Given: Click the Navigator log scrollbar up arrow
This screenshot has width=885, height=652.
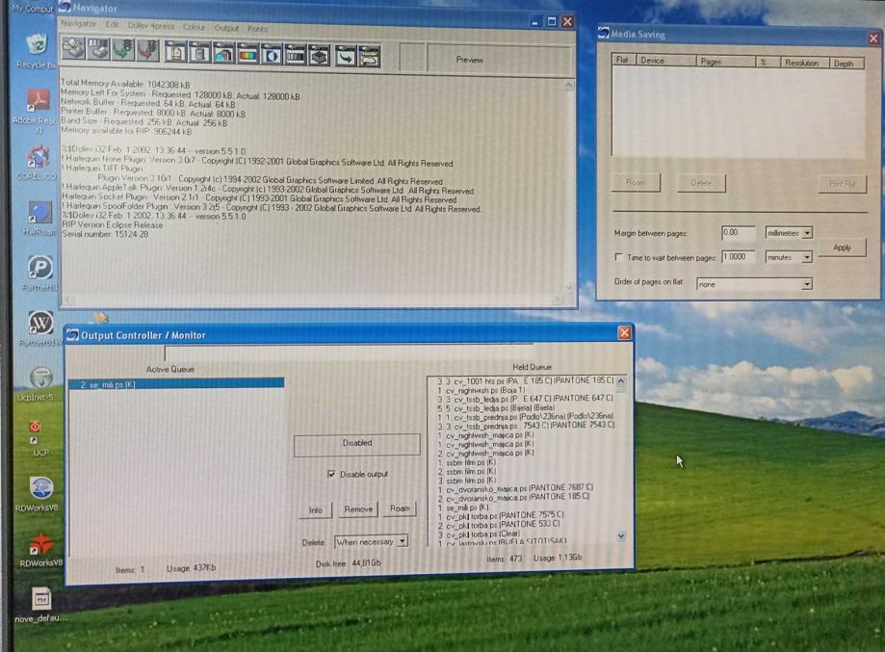Looking at the screenshot, I should (569, 86).
